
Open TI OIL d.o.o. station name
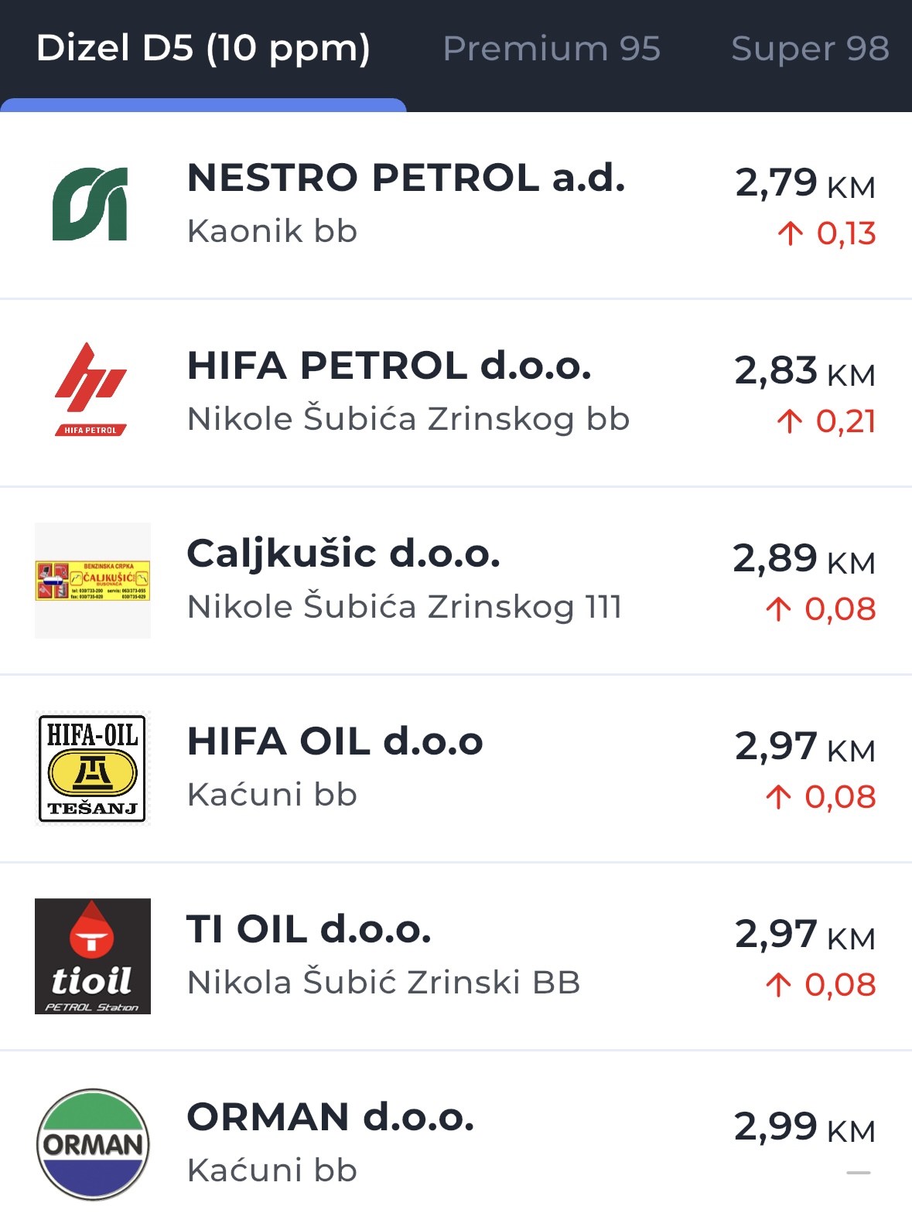coord(309,929)
